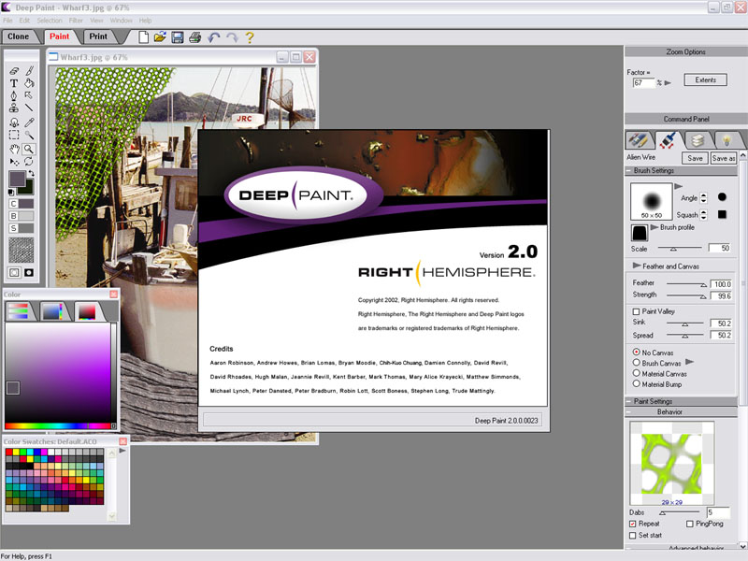Select the rectangular Marquee selection tool
This screenshot has height=561, width=748.
[14, 135]
